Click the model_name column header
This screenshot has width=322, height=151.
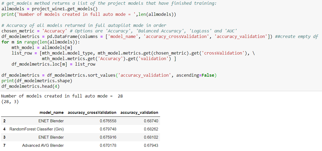[x=52, y=113]
